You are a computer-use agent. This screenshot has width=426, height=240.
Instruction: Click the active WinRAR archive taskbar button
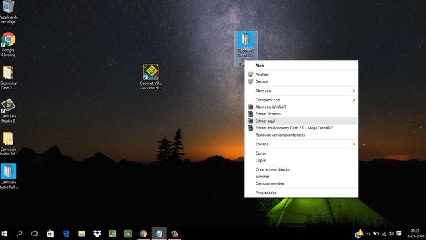coord(159,234)
